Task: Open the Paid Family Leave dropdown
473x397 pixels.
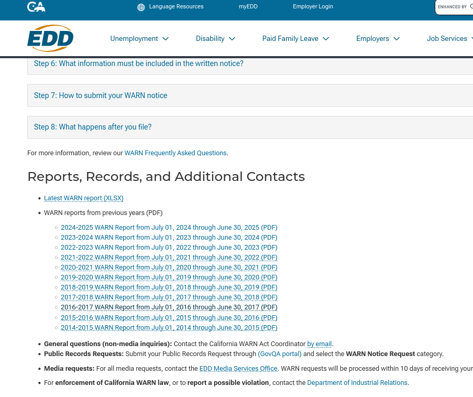Action: (295, 38)
